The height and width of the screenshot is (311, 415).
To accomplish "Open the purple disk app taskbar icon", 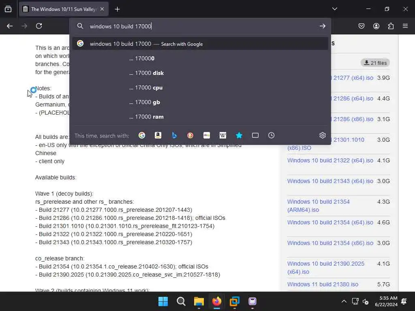I will pyautogui.click(x=252, y=301).
